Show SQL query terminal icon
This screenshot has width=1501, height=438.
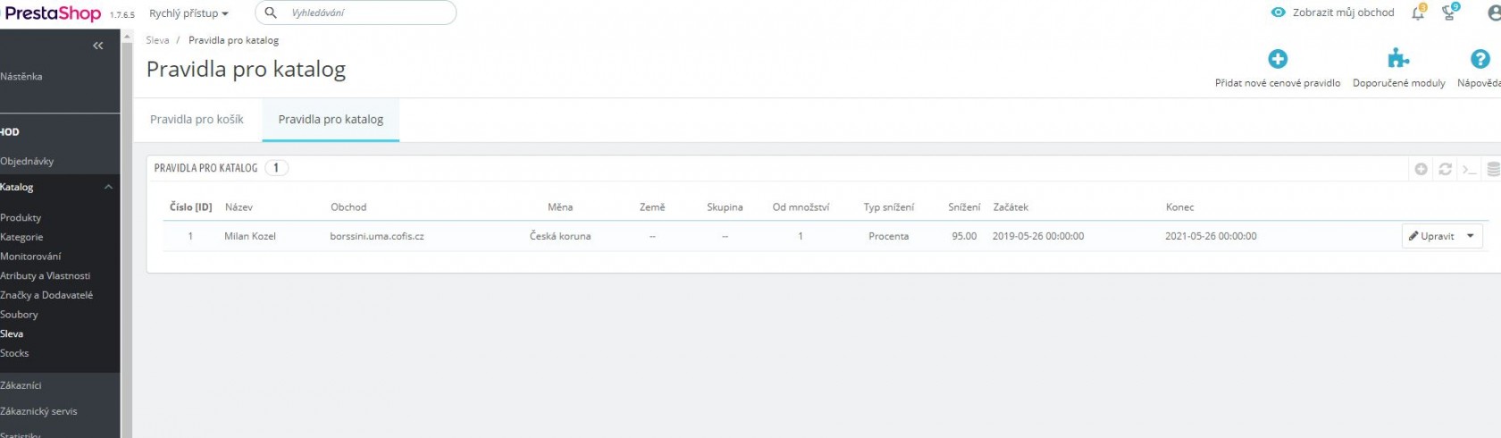tap(1469, 169)
